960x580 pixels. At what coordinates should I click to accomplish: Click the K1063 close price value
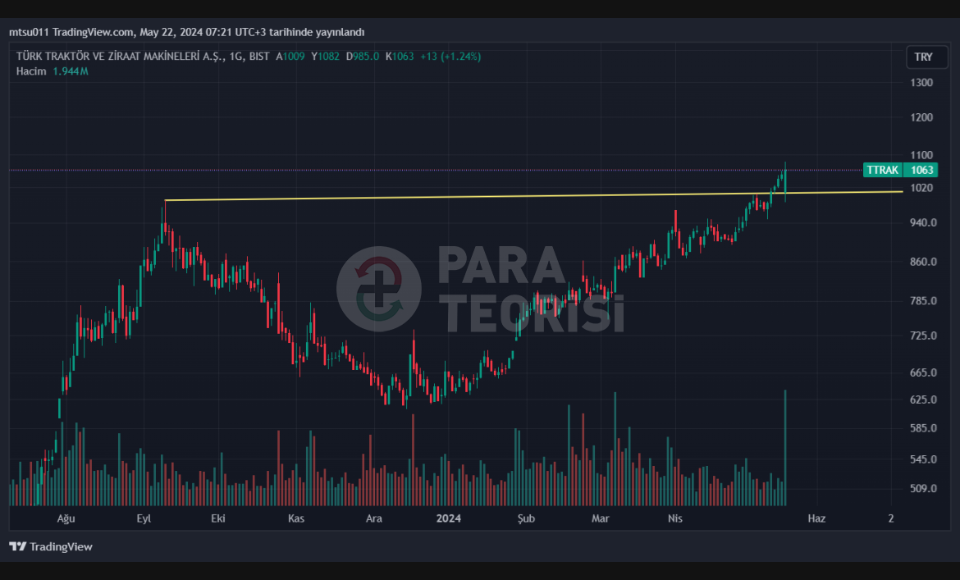pyautogui.click(x=400, y=57)
